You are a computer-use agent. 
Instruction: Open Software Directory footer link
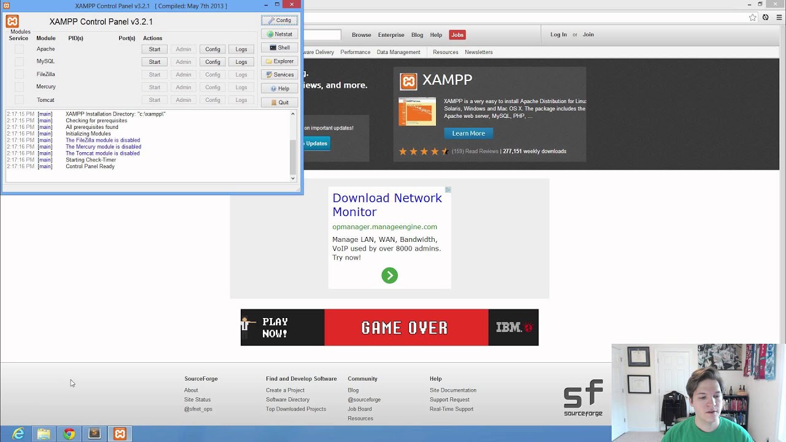(287, 400)
